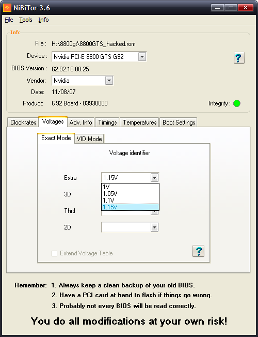
Task: Select the Exact Mode sub-tab
Action: [56, 138]
